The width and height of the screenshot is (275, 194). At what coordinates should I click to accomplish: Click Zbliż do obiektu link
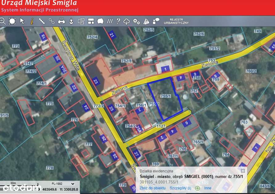click(152, 188)
